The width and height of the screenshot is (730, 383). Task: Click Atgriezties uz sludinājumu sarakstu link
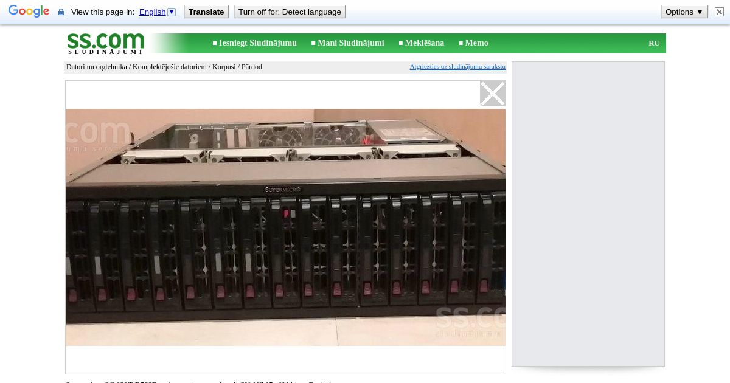[457, 66]
